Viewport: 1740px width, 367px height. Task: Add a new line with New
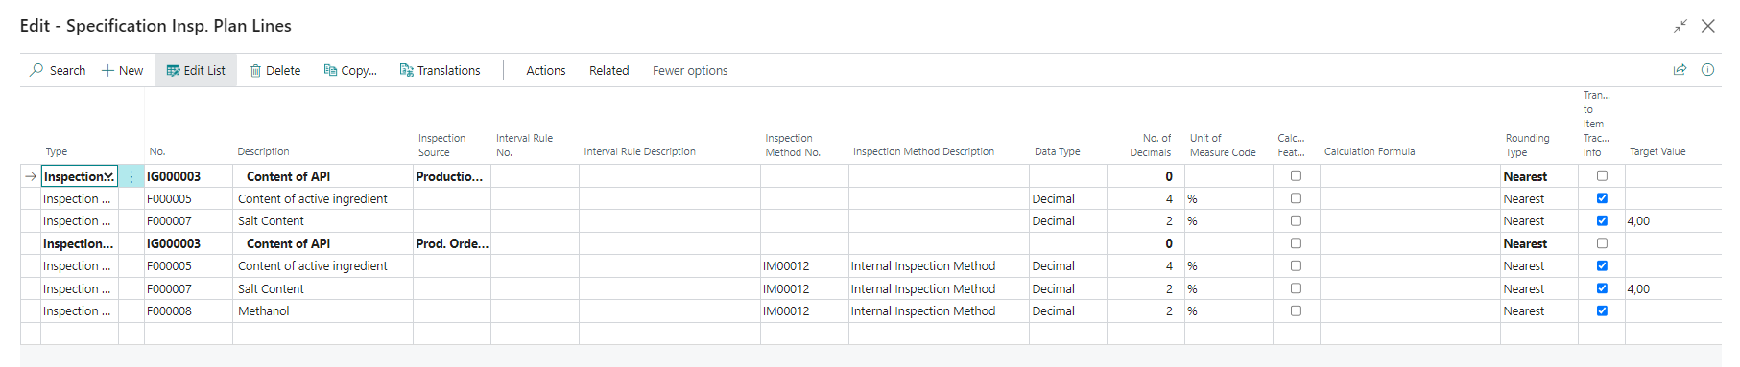(x=123, y=70)
